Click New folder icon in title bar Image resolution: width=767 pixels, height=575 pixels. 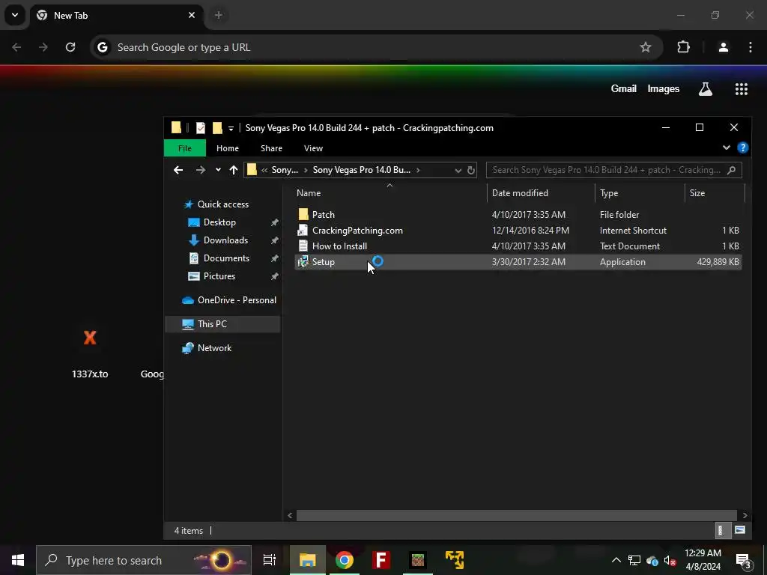click(x=217, y=128)
